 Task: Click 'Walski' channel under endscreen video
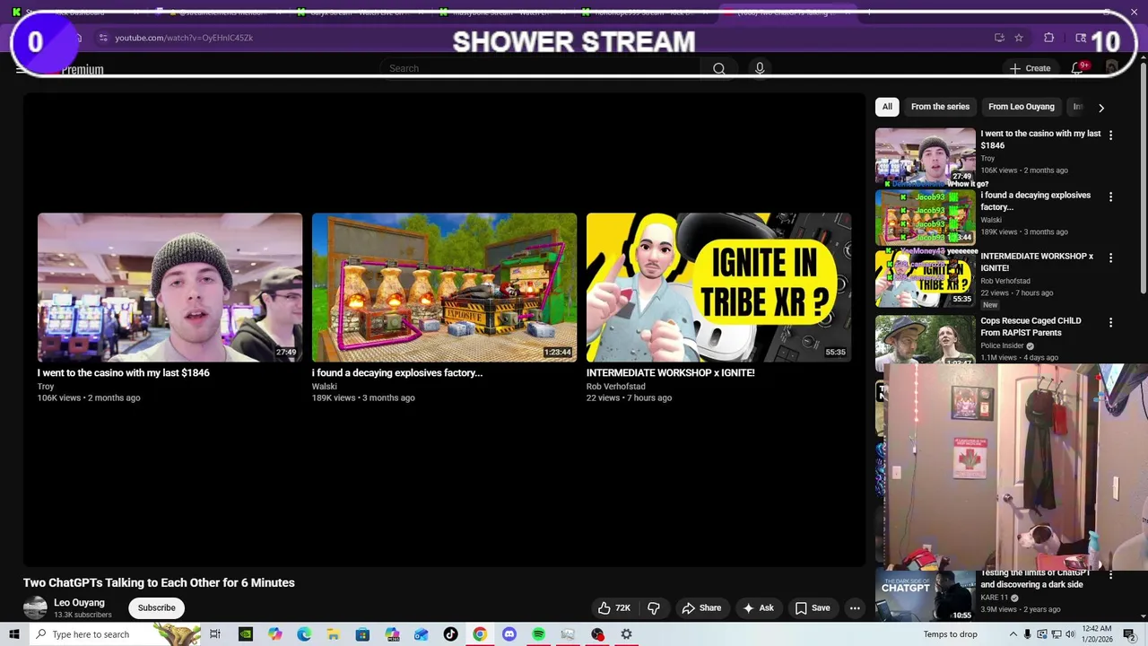325,387
